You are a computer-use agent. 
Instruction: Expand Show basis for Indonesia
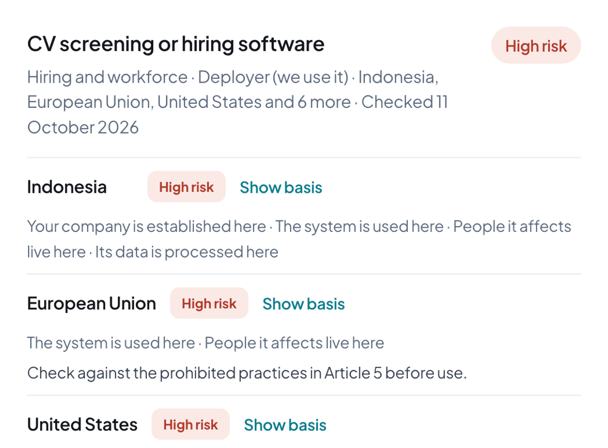tap(281, 188)
